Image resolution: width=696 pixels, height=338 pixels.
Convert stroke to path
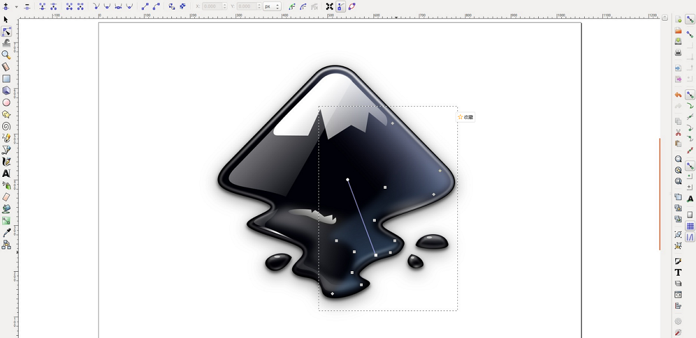[183, 7]
